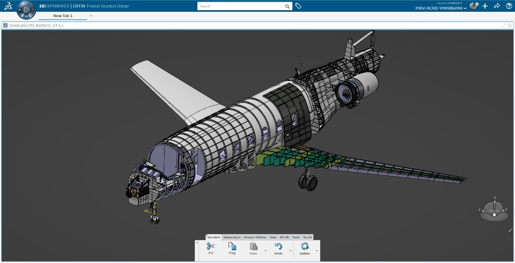Viewport: 515px width, 263px height.
Task: Click the Share arrow icon
Action: coord(497,6)
